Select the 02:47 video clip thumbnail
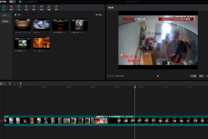The height and width of the screenshot is (139, 208). pyautogui.click(x=79, y=25)
